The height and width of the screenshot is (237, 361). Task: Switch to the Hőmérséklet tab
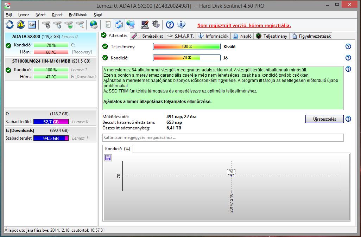click(x=147, y=36)
